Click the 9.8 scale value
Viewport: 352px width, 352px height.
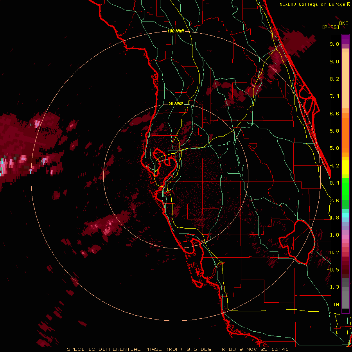tap(334, 44)
